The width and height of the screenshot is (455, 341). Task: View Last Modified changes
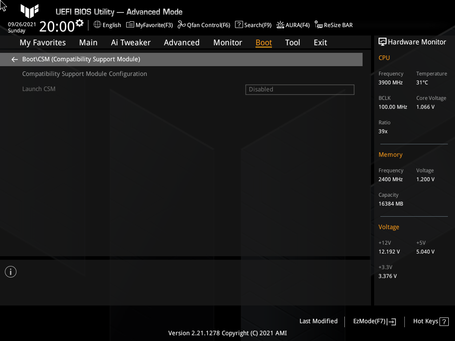(318, 321)
